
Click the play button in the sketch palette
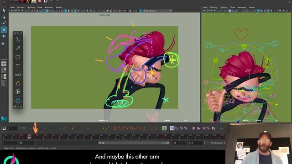[18, 92]
